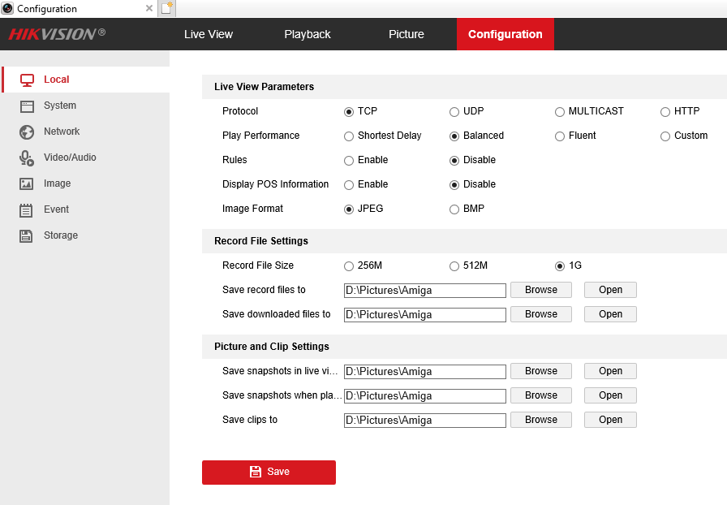The height and width of the screenshot is (505, 727).
Task: Select 512M record file size
Action: (x=454, y=265)
